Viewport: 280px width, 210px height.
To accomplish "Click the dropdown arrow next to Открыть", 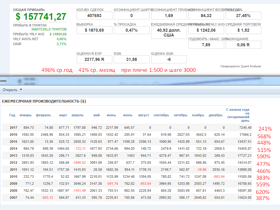I will pos(21,89).
